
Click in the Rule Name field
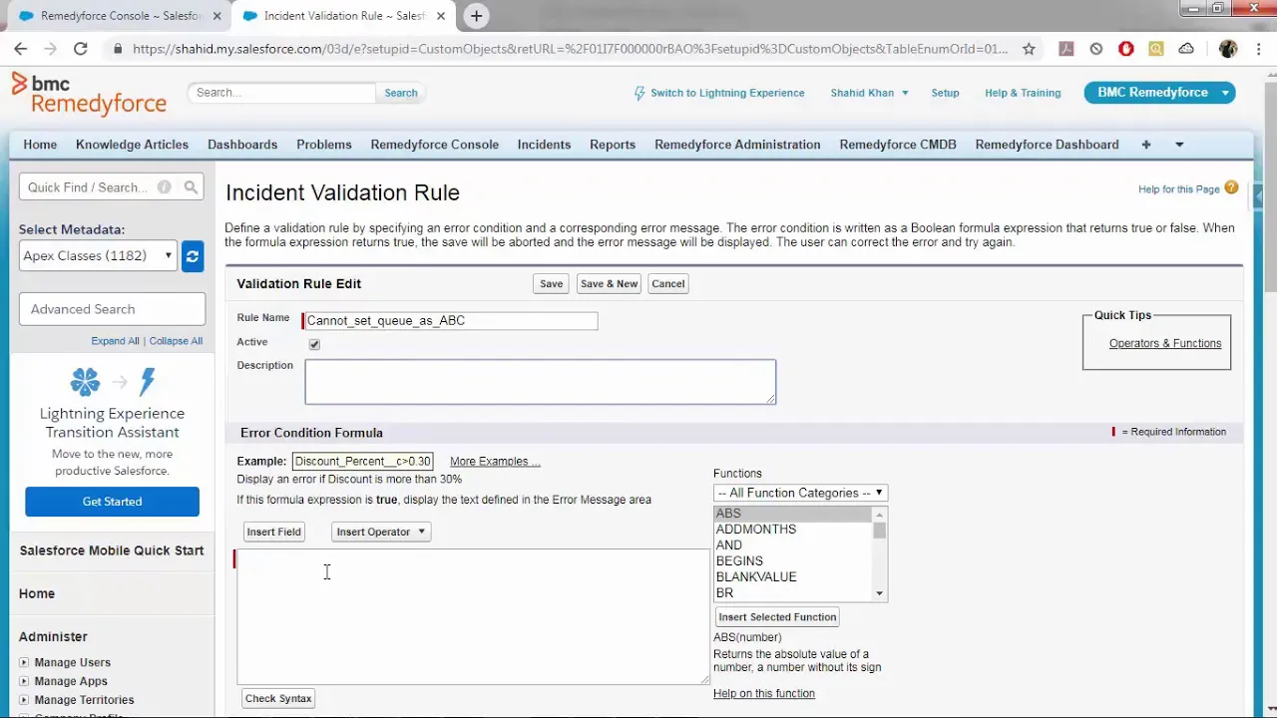tap(451, 320)
